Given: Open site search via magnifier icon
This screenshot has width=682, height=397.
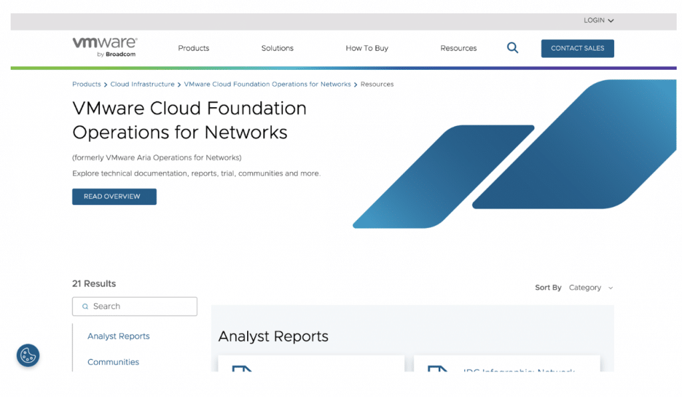Looking at the screenshot, I should click(512, 48).
